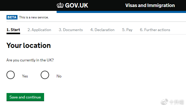
Task: Switch to the "2. Application" step
Action: [x=39, y=30]
